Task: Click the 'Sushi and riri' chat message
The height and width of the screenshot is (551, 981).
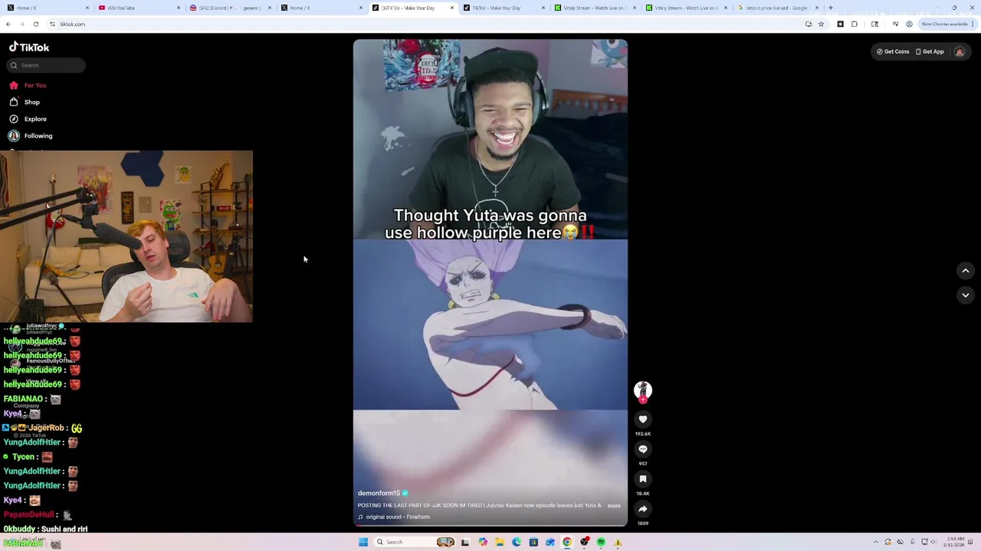Action: [x=45, y=529]
